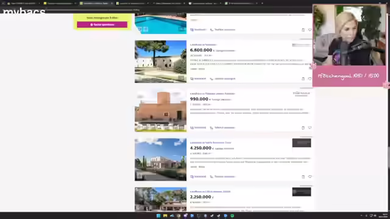Open the Windows Start menu
The width and height of the screenshot is (390, 219).
158,216
